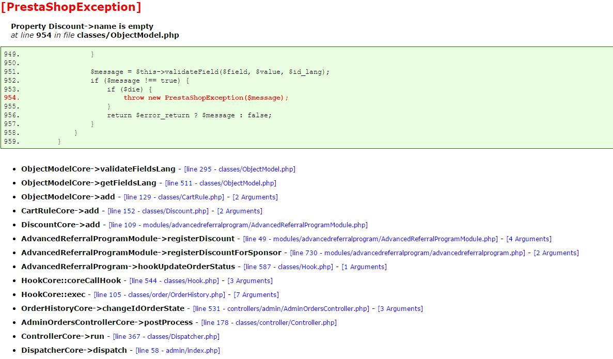The image size is (613, 359).
Task: Open line 105 classes/order/OrderHistory.php link
Action: point(160,295)
